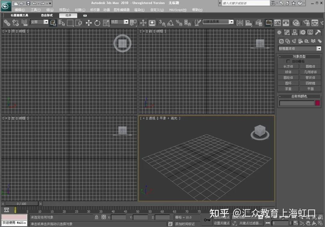Select the Select and Rotate tool
The image size is (325, 227).
coord(97,23)
